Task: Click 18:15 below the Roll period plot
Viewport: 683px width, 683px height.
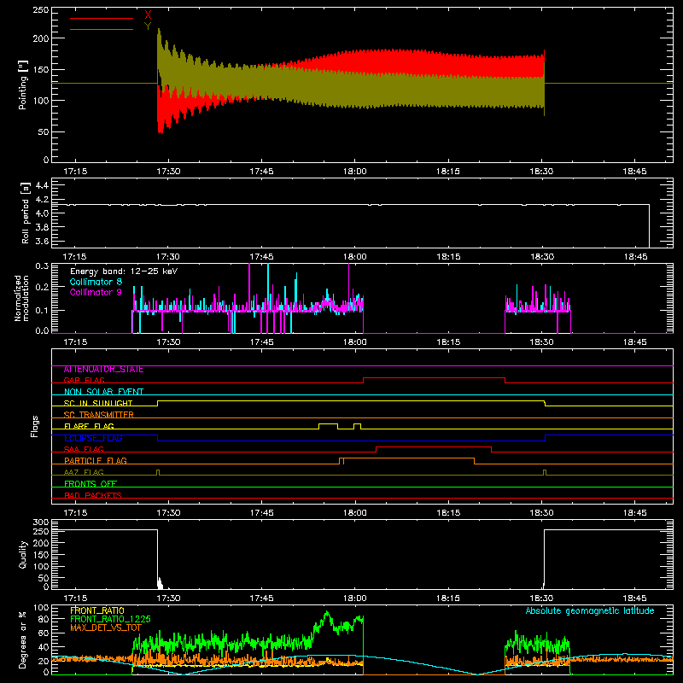Action: pyautogui.click(x=448, y=257)
